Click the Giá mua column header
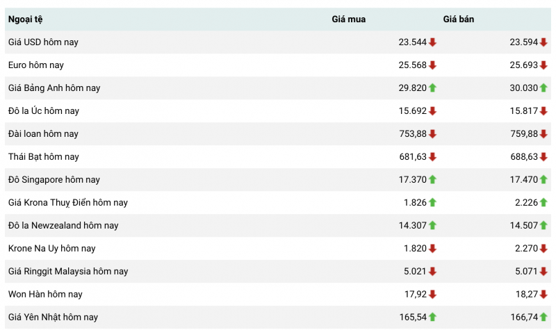Viewport: 556px width, 330px height. (x=348, y=19)
